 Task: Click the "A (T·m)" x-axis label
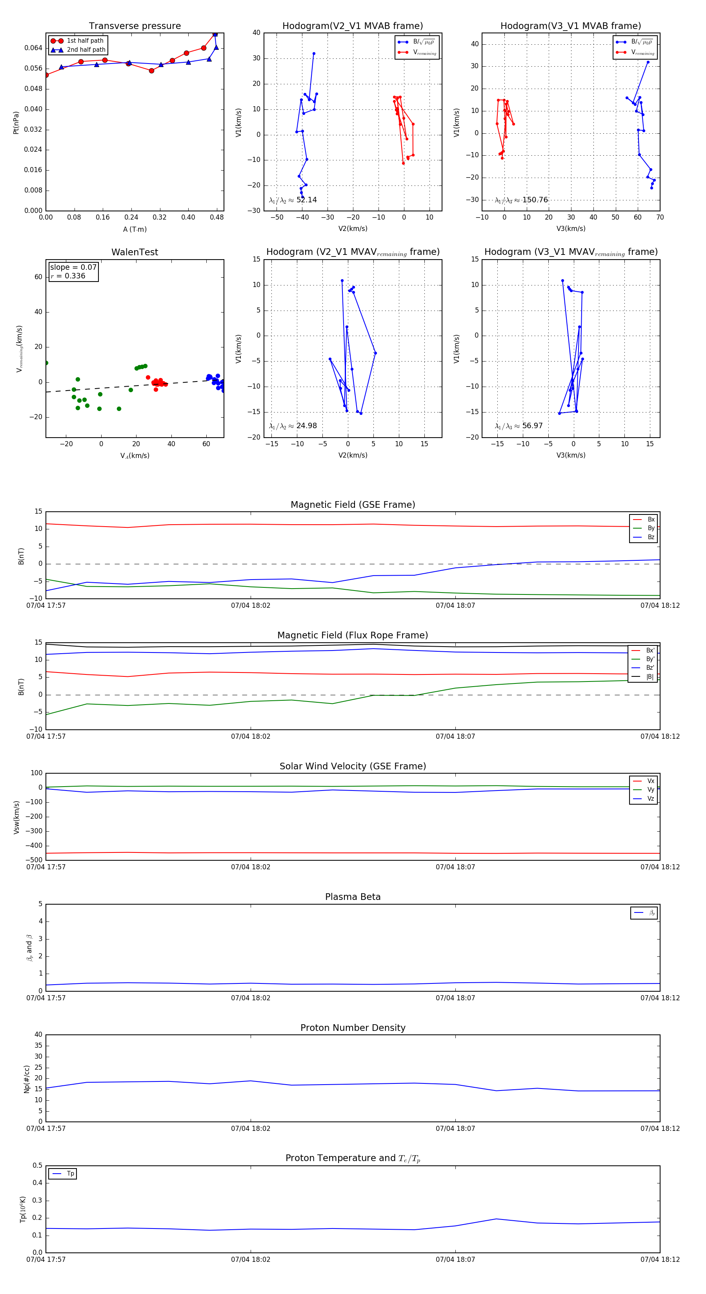click(135, 229)
